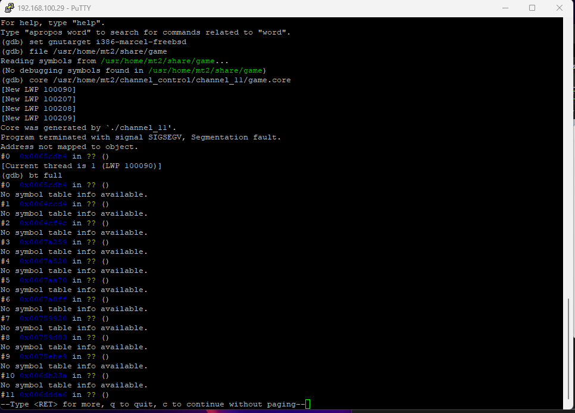Image resolution: width=575 pixels, height=413 pixels.
Task: Click "[New LWP 100090]" line
Action: tap(39, 89)
